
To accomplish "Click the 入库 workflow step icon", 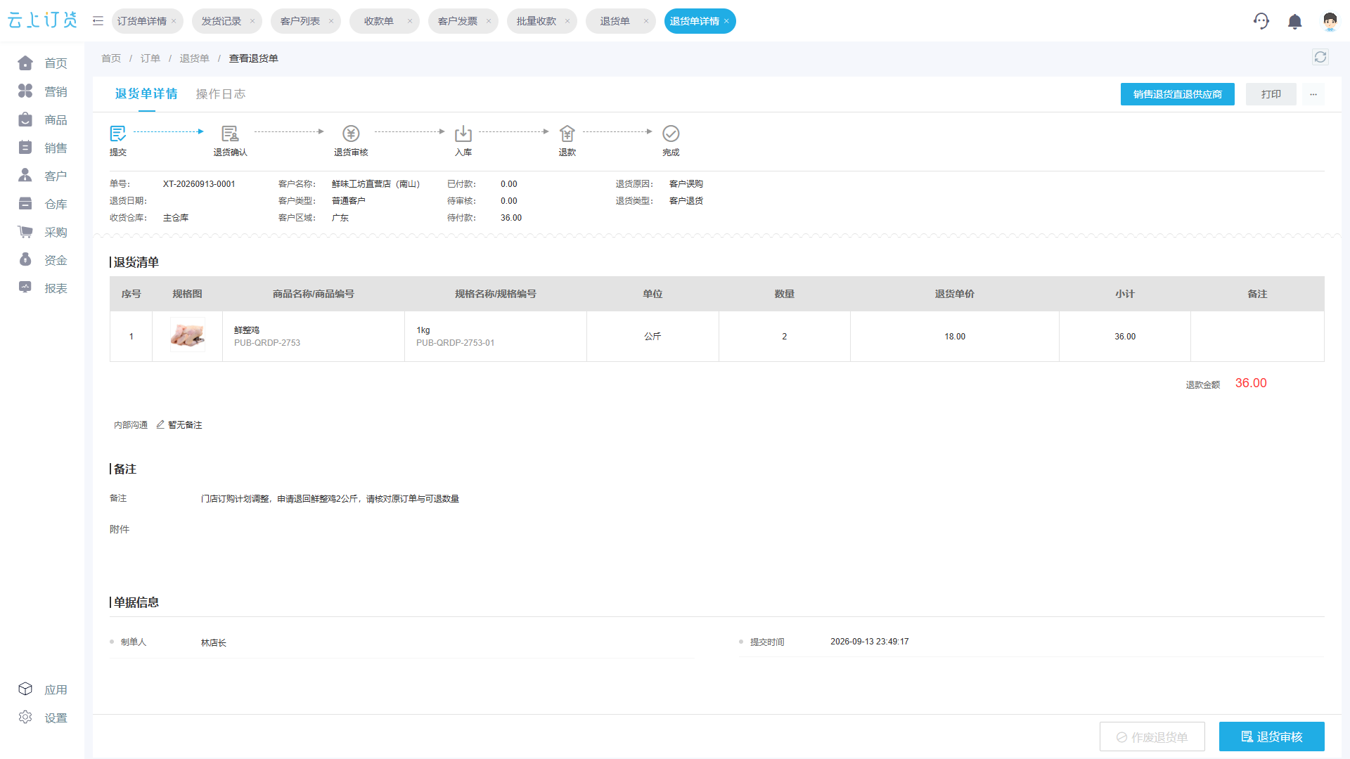I will (463, 134).
